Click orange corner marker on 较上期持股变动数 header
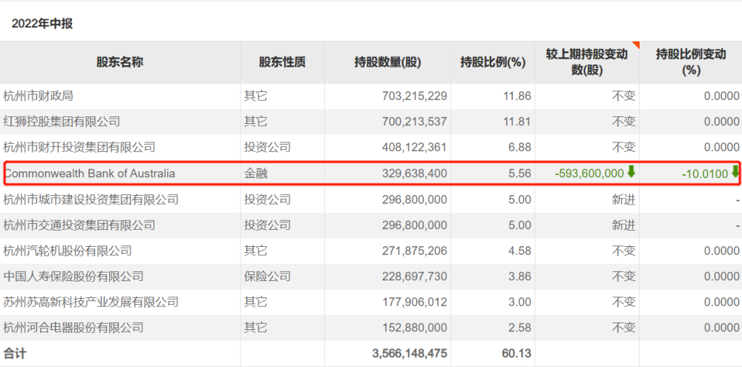The width and height of the screenshot is (742, 367). coord(635,44)
